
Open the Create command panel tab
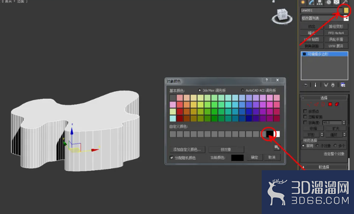(303, 2)
